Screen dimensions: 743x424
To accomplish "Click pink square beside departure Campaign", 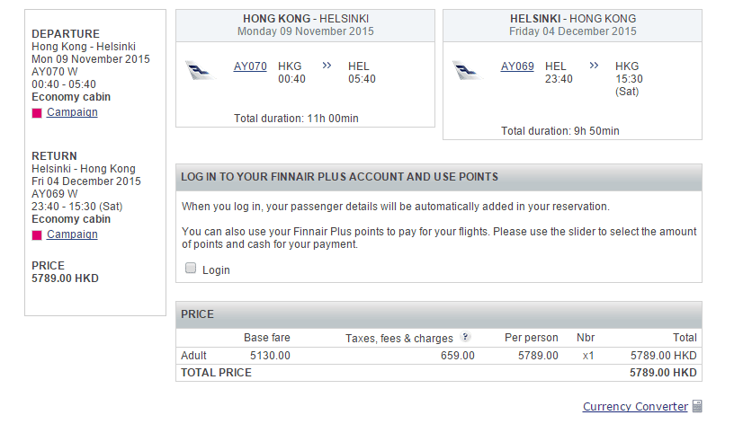I will point(37,113).
